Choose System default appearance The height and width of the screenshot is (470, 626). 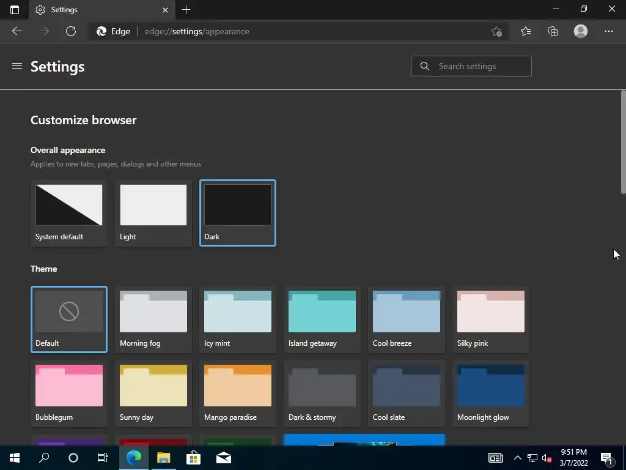tap(68, 213)
